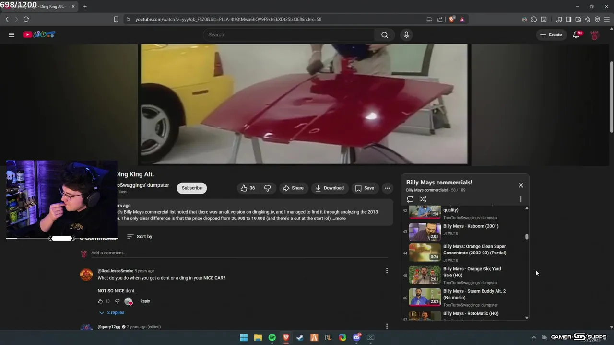The image size is (614, 345).
Task: Open Discord from taskbar
Action: point(356,337)
